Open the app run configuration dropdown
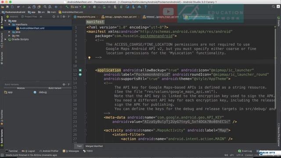This screenshot has height=158, width=281. point(76,7)
